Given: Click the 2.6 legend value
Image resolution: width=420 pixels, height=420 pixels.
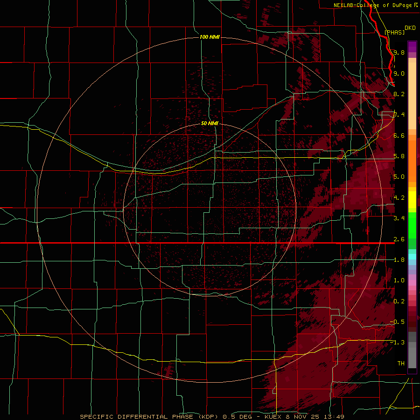Looking at the screenshot, I should pos(399,239).
